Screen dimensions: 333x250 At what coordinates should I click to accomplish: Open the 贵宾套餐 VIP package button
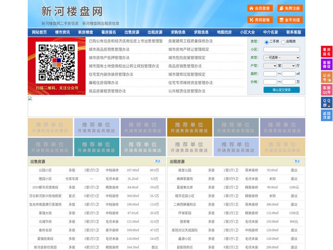coord(260,20)
